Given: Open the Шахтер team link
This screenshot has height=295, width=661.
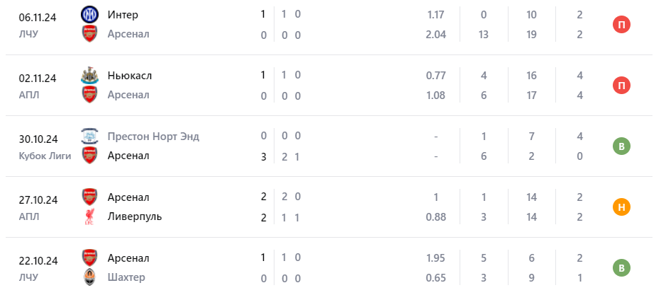Looking at the screenshot, I should 126,277.
